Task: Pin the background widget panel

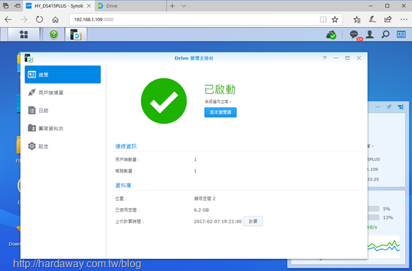Action: pyautogui.click(x=389, y=107)
